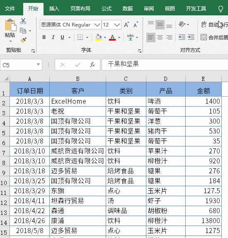The height and width of the screenshot is (238, 228).
Task: Align text to the right
Action: [x=169, y=37]
